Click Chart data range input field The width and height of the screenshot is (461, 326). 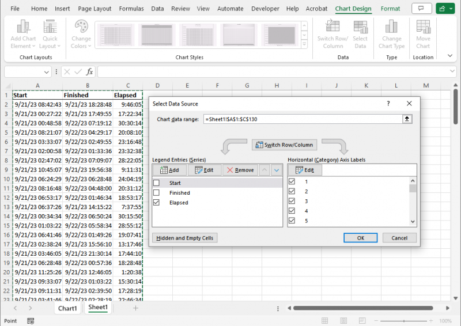point(303,119)
